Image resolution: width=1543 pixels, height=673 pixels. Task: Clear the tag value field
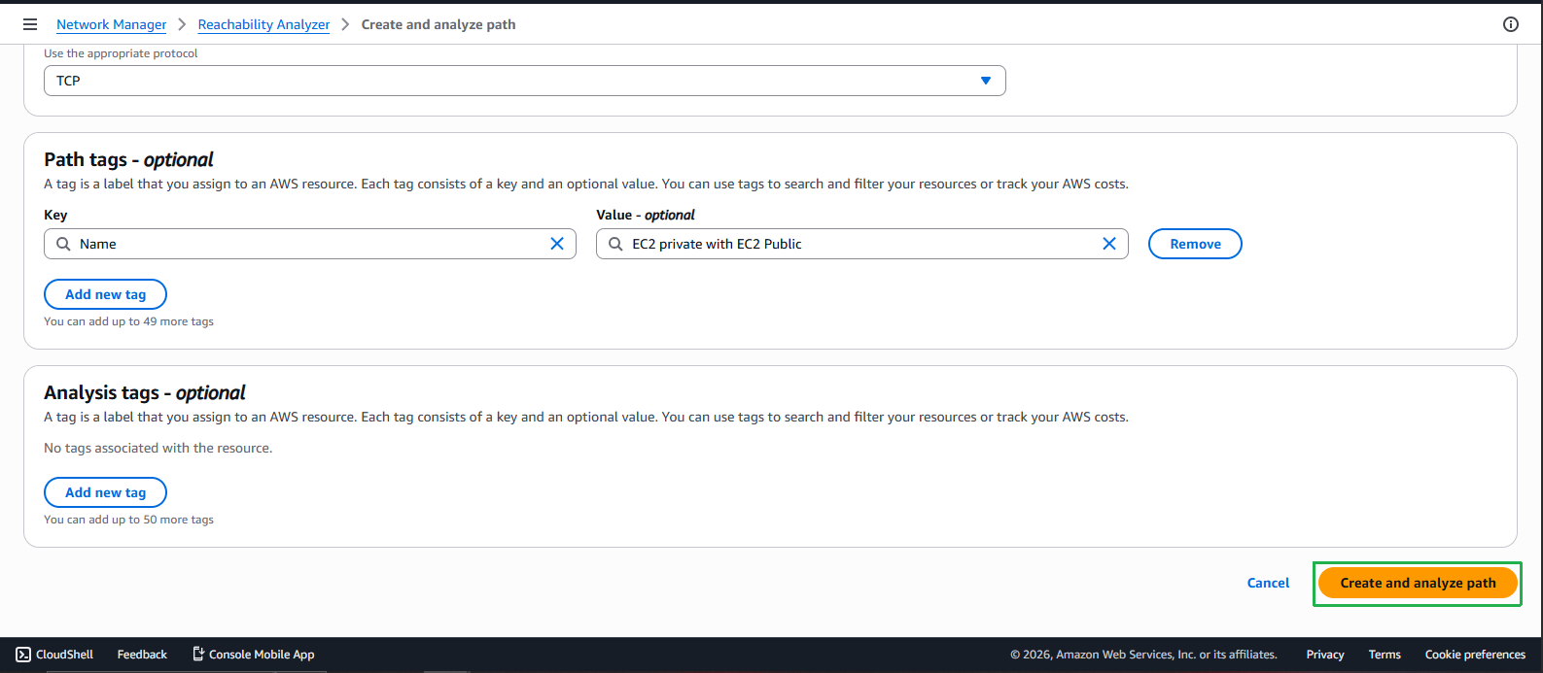[x=1109, y=244]
